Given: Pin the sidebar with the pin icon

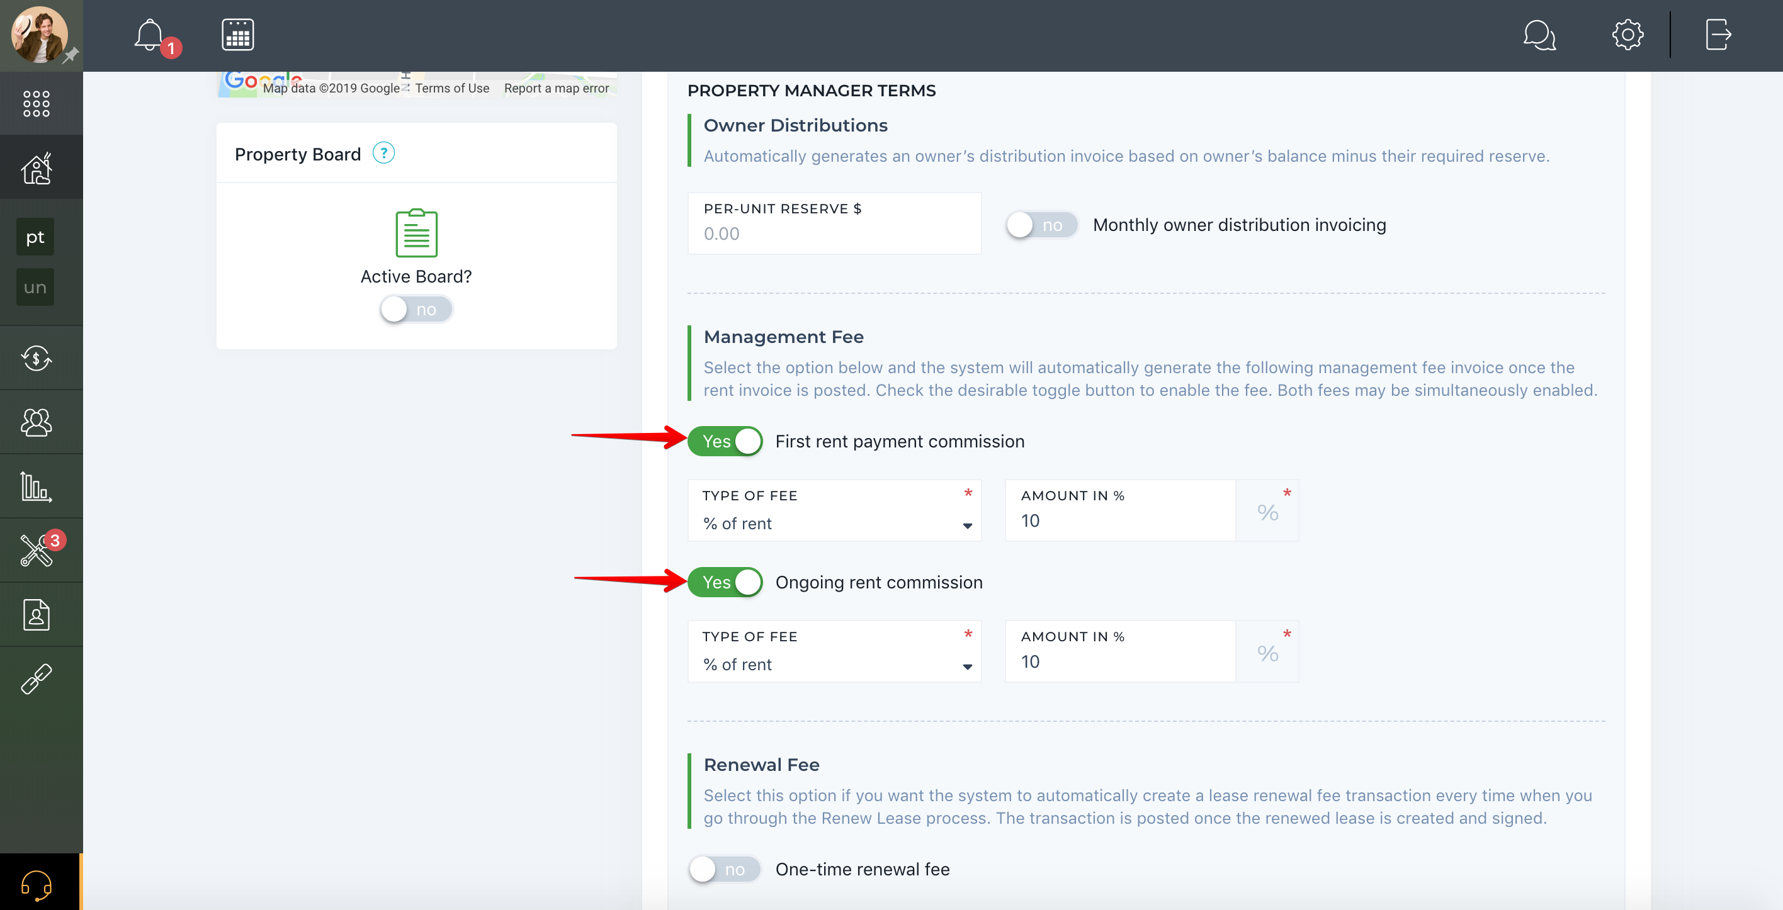Looking at the screenshot, I should pyautogui.click(x=71, y=55).
